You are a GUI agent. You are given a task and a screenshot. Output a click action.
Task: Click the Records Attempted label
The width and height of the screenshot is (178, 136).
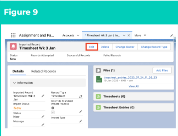pos(42,55)
